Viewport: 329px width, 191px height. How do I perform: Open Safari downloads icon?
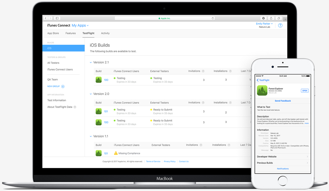[x=263, y=18]
